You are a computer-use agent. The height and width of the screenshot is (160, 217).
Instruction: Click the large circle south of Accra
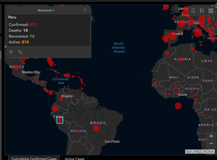coord(178,106)
